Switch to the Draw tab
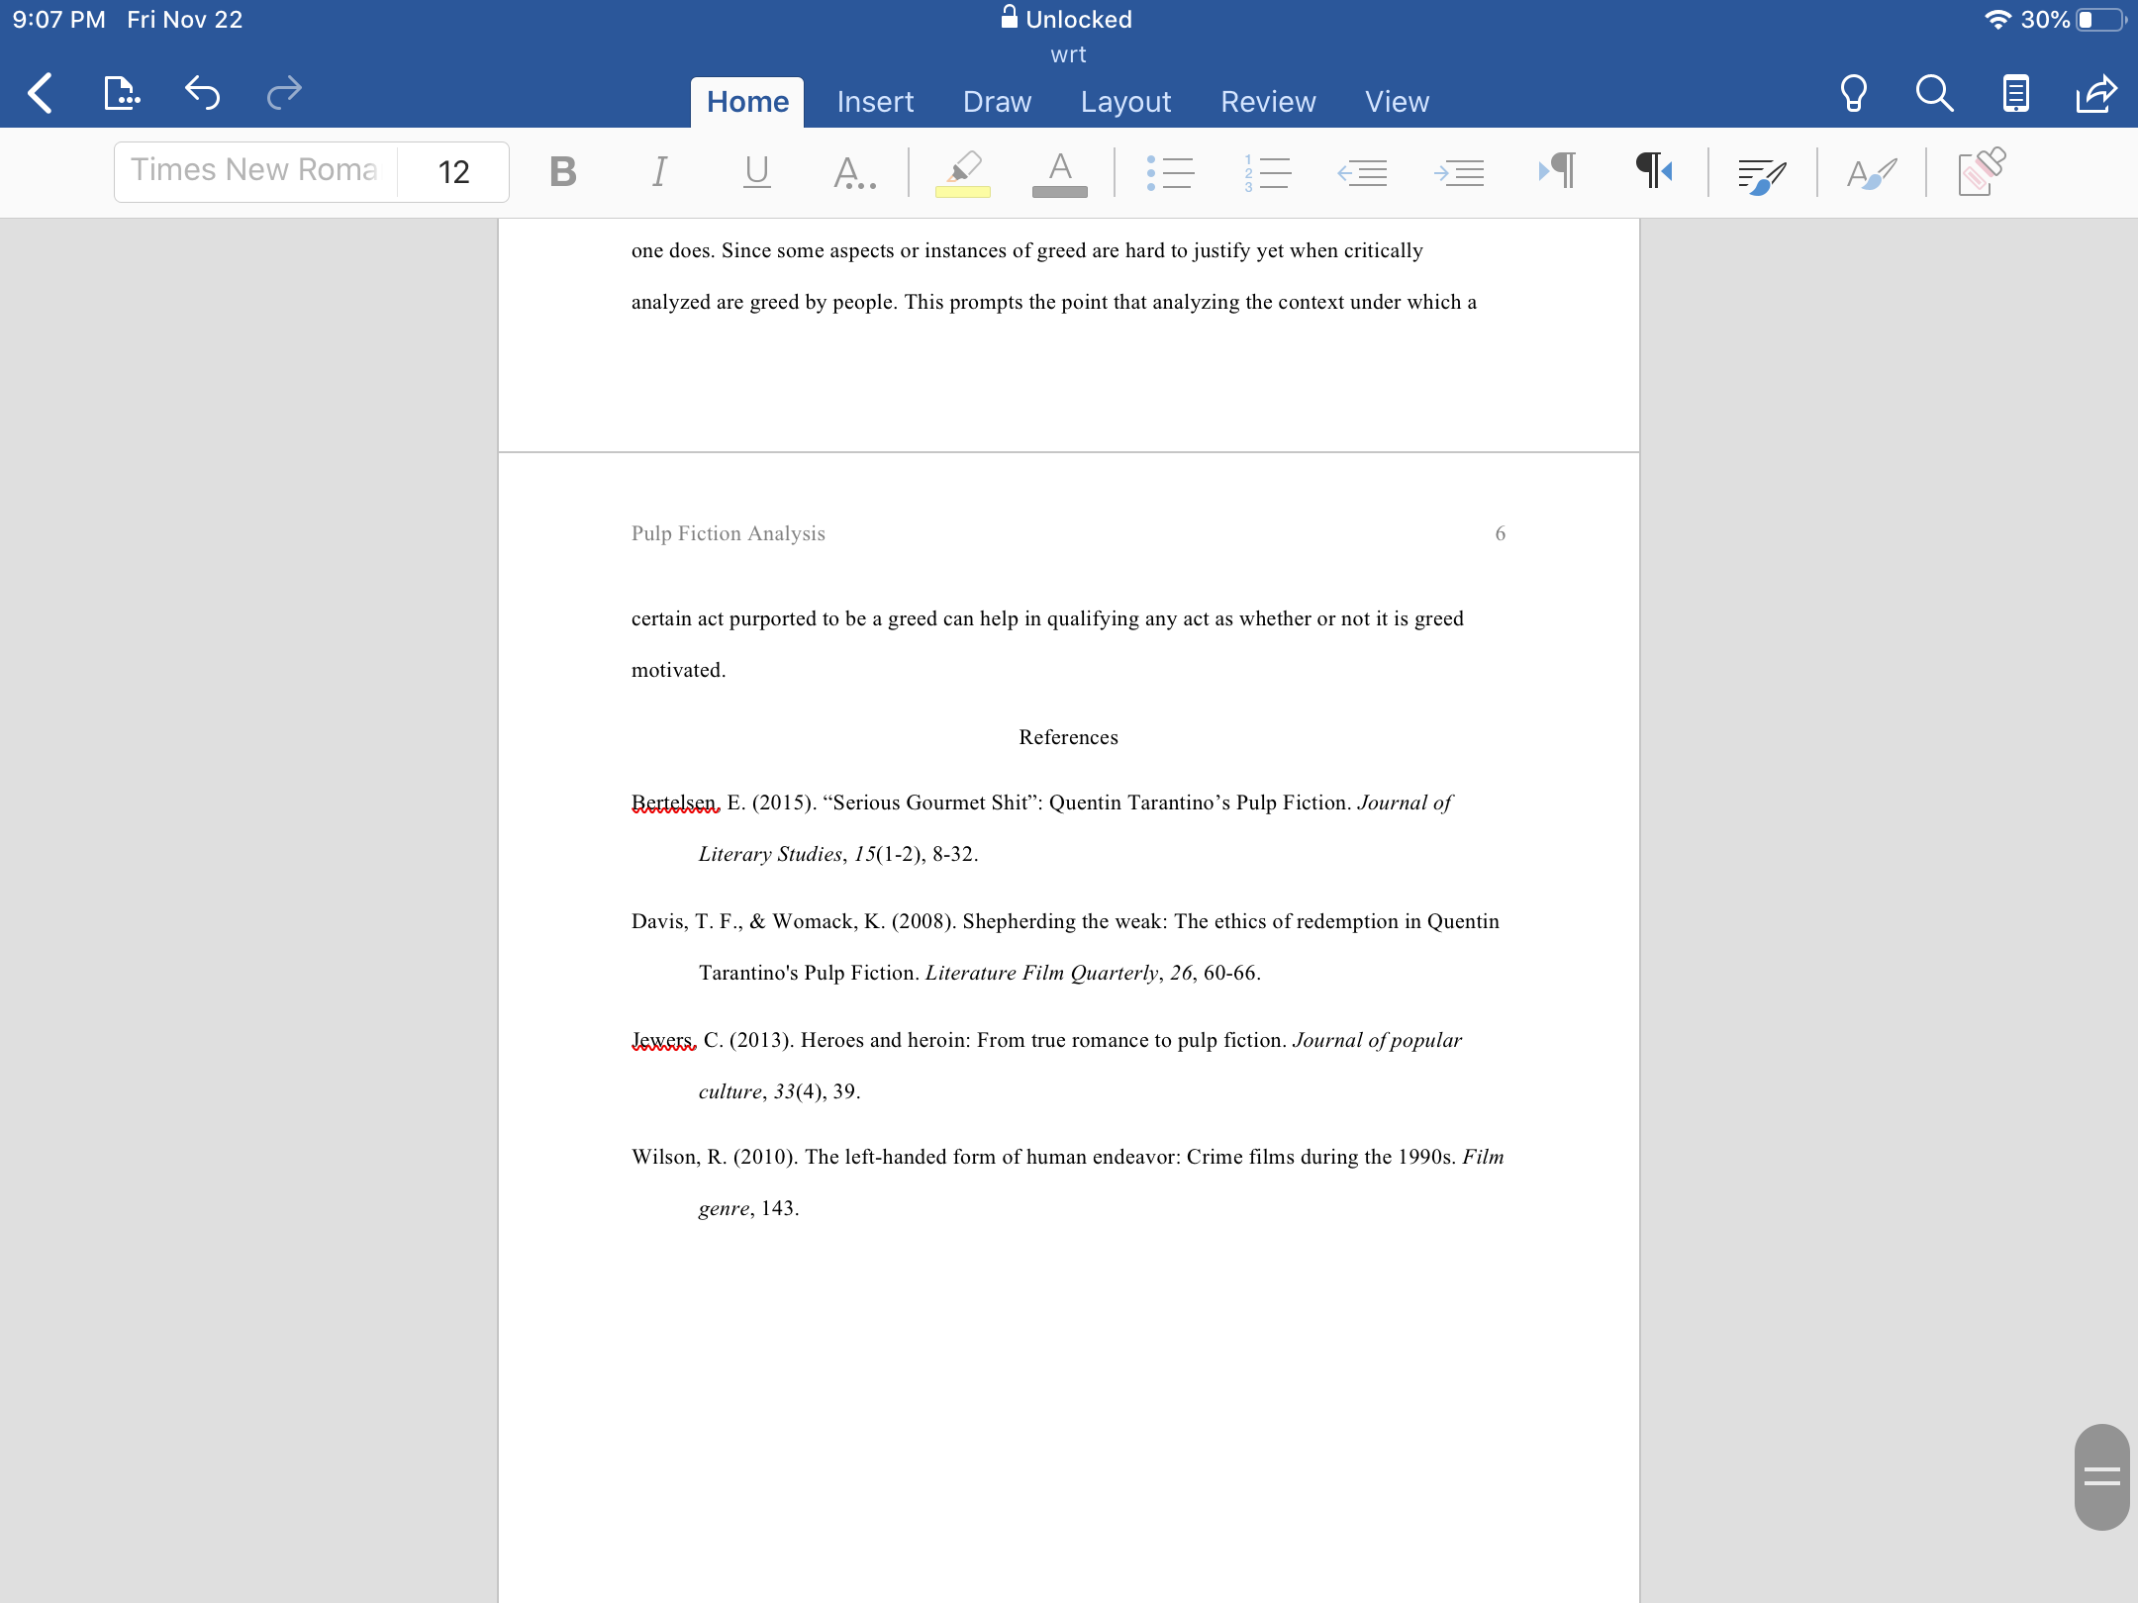The width and height of the screenshot is (2138, 1603). point(997,102)
